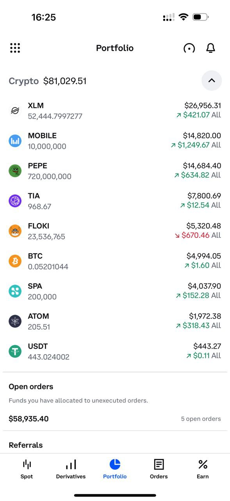Open the SPA 200,000 holding row
Viewport: 230px width, 501px height.
point(115,291)
